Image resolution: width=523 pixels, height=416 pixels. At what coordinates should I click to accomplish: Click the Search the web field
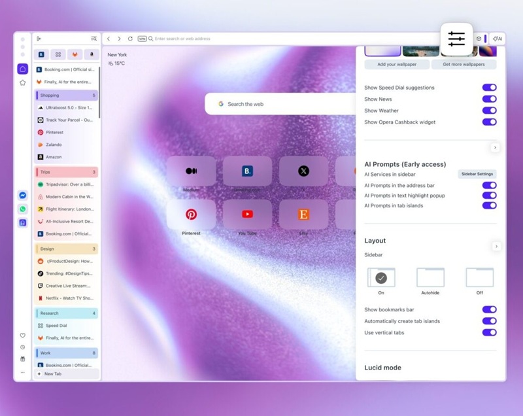coord(280,104)
